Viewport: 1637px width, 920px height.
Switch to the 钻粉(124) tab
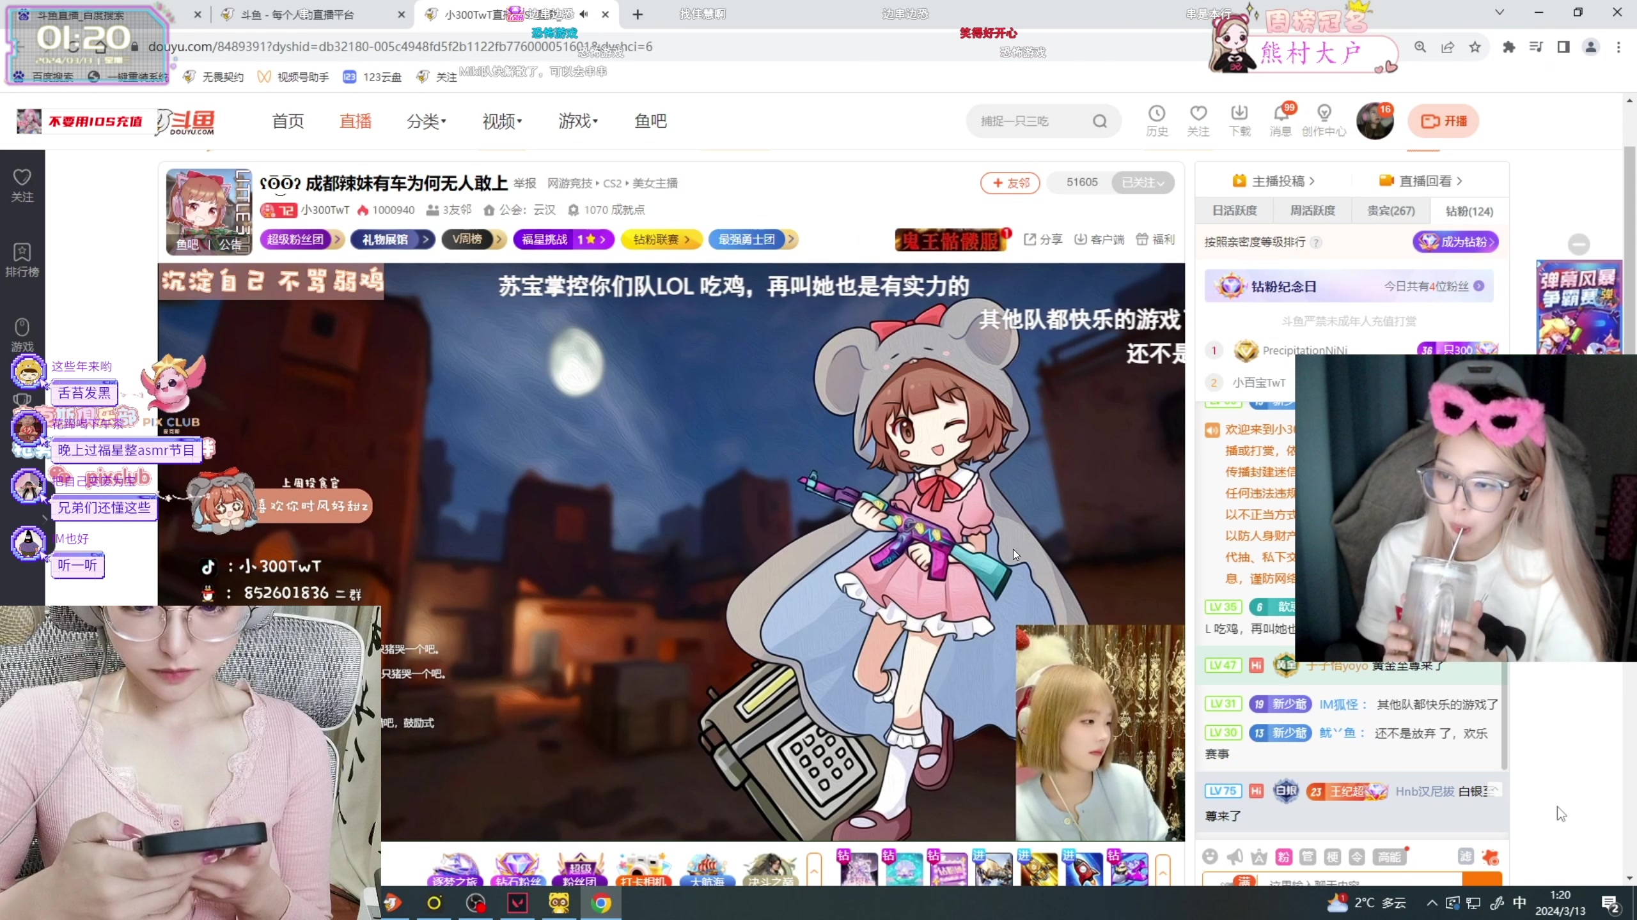(x=1469, y=211)
